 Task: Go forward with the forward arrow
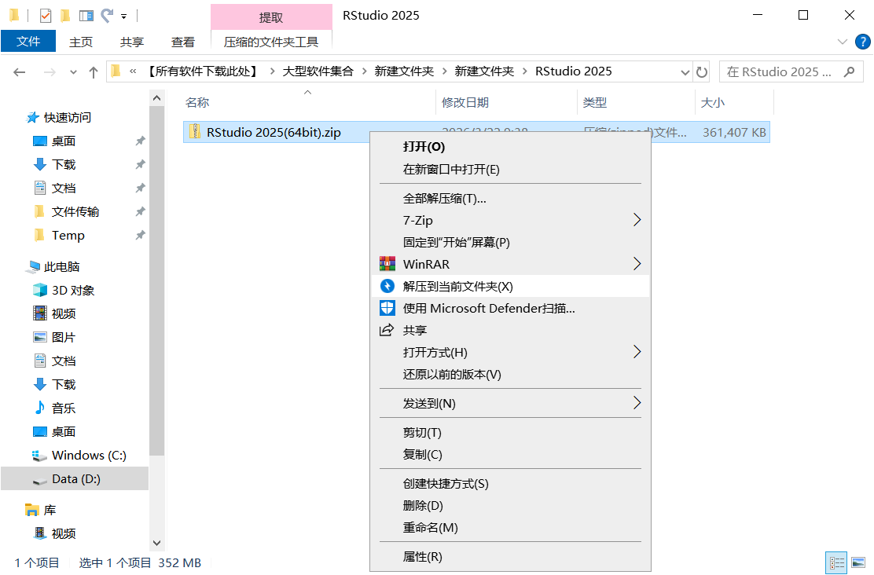click(x=50, y=72)
